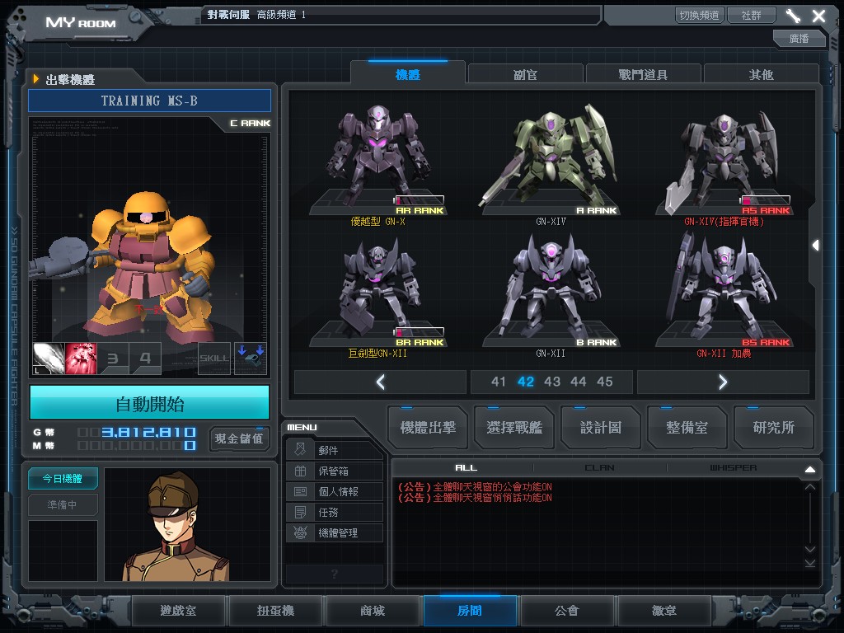The height and width of the screenshot is (633, 844).
Task: Click the mail (郵件) envelope icon
Action: click(x=300, y=449)
